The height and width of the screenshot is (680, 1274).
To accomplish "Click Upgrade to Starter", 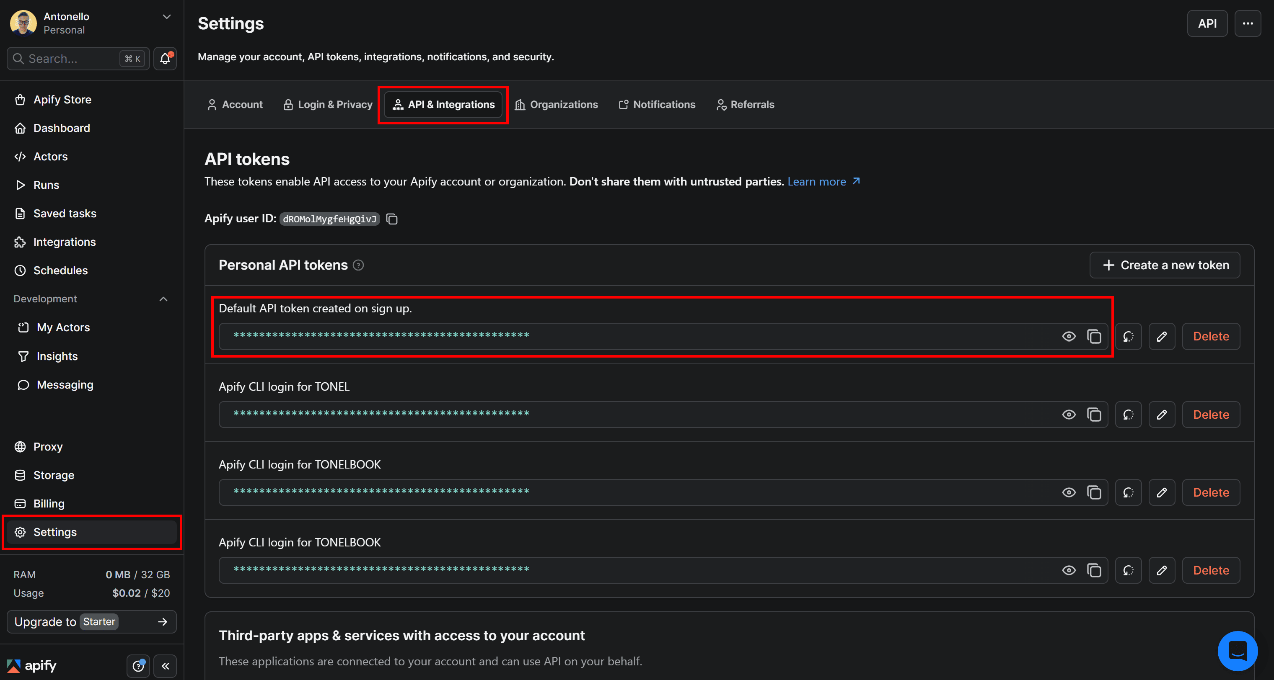I will [91, 622].
